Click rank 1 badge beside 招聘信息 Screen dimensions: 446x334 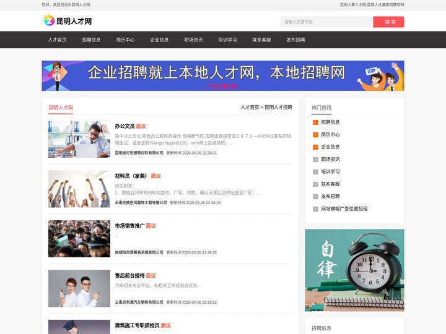(315, 122)
